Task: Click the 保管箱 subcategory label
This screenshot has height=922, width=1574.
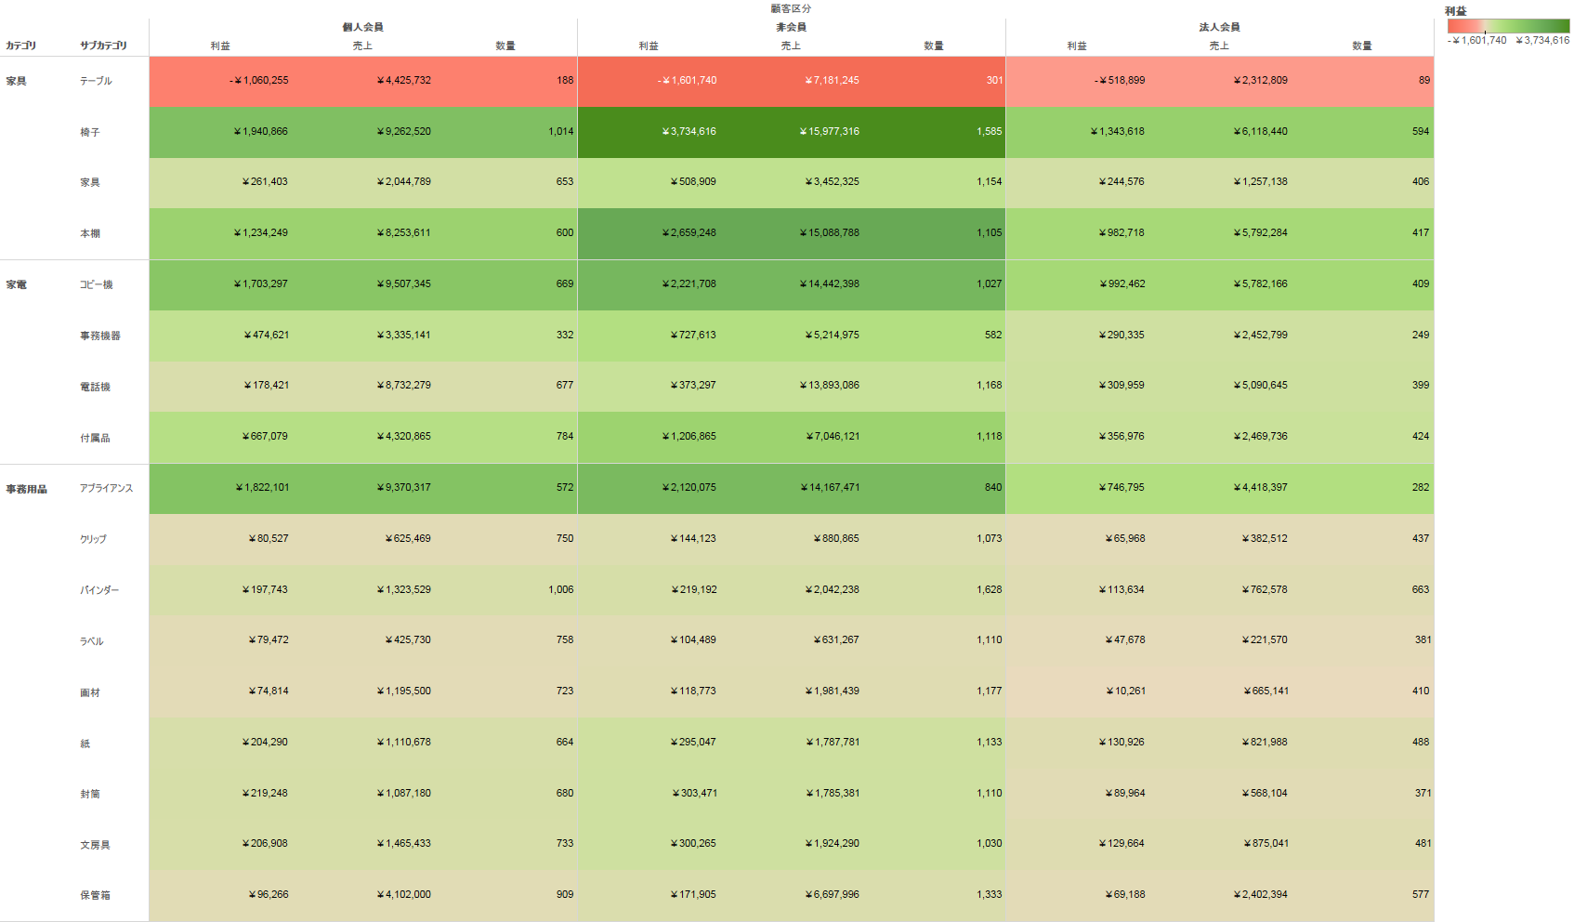Action: pyautogui.click(x=95, y=896)
